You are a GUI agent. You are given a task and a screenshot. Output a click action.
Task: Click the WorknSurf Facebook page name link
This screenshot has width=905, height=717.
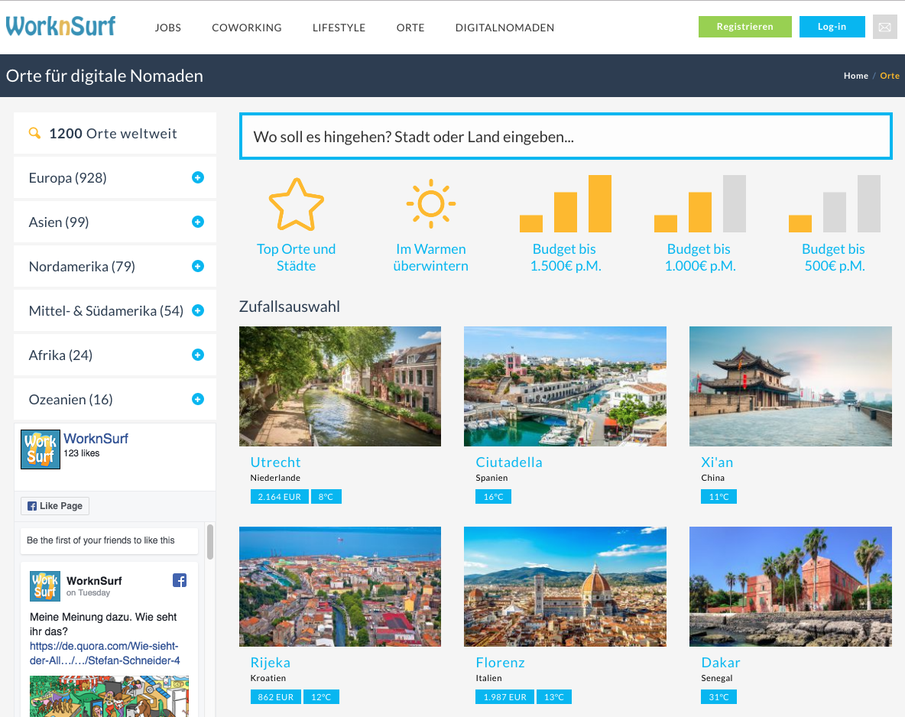(x=96, y=439)
